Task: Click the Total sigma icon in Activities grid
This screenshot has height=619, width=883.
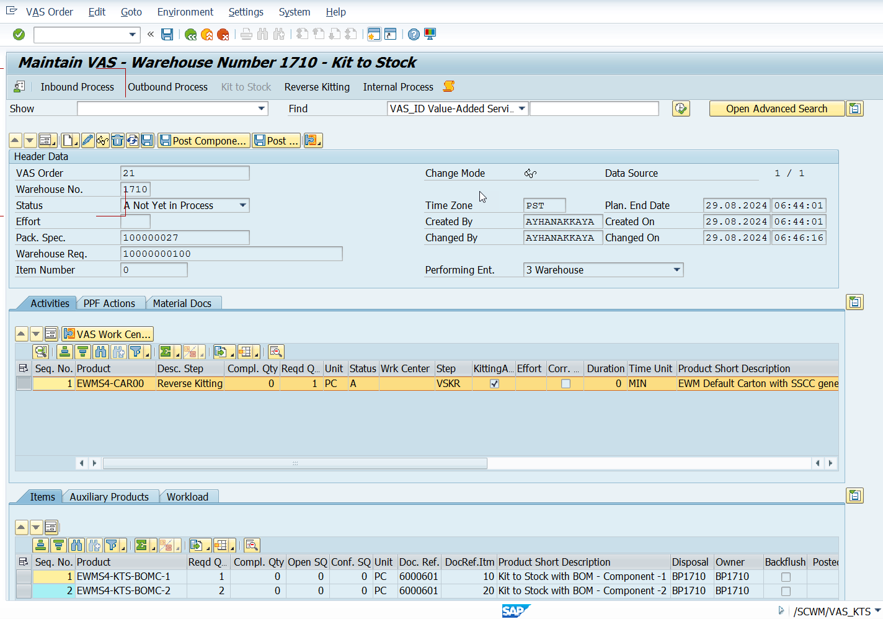Action: pos(166,352)
